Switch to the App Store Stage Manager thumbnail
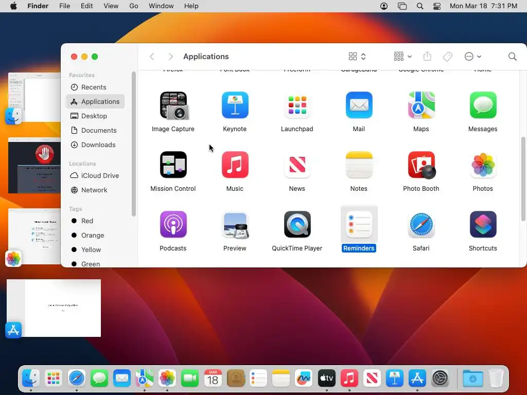527x395 pixels. (54, 308)
